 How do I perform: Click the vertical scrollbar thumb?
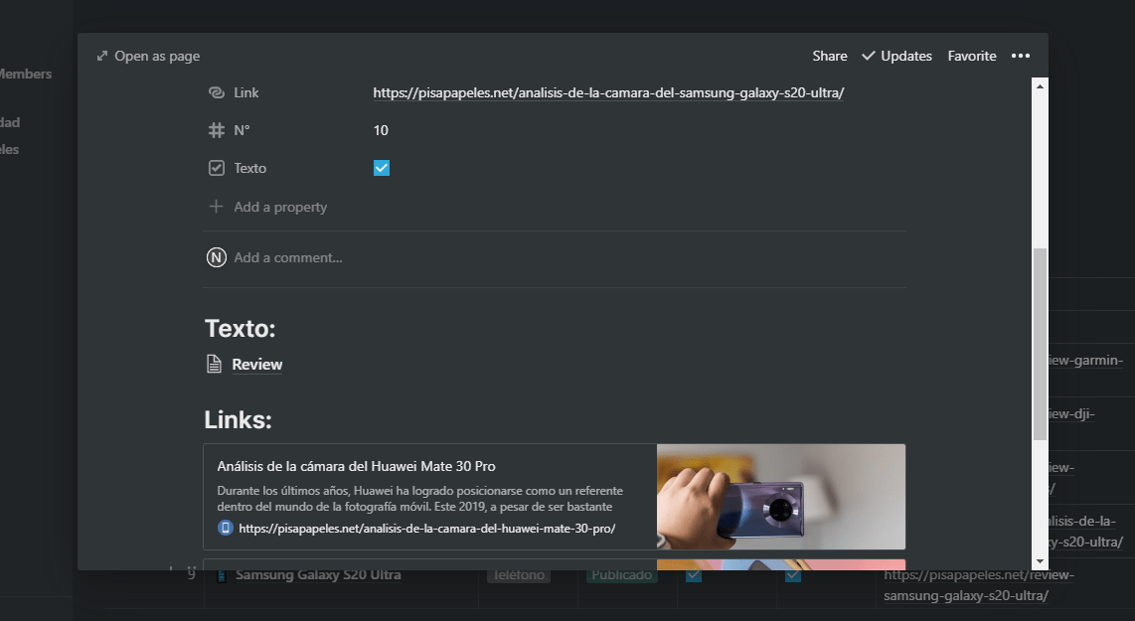[x=1040, y=343]
